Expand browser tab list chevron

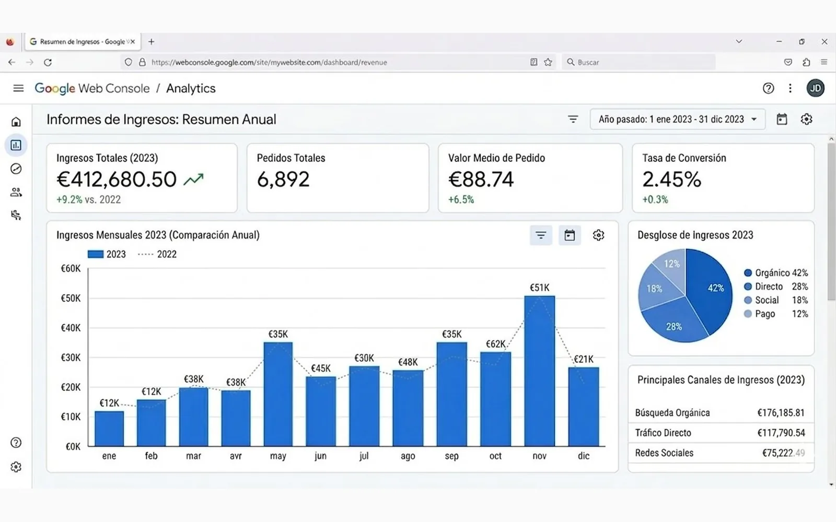point(739,41)
